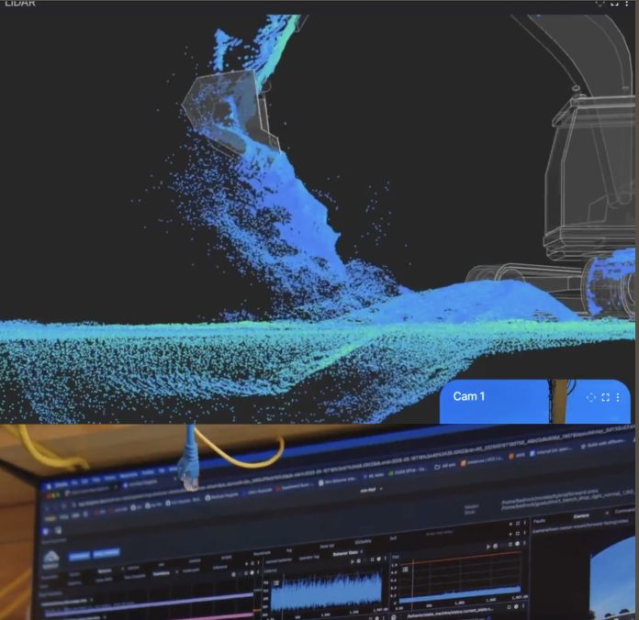The image size is (639, 620).
Task: Open the Cam 1 three-dot options menu
Action: coord(618,397)
